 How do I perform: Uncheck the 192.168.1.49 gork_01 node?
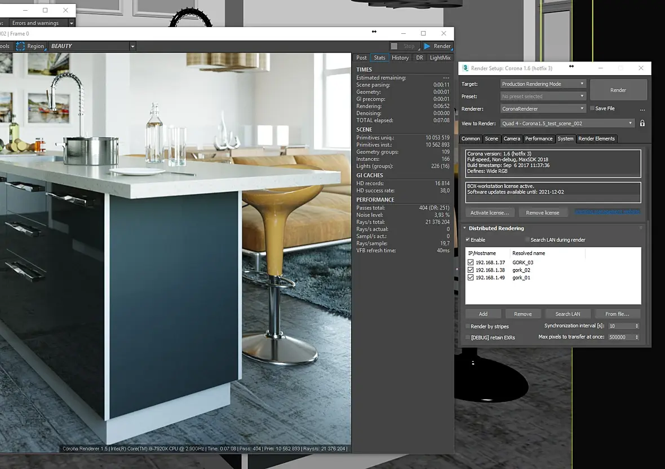point(471,278)
